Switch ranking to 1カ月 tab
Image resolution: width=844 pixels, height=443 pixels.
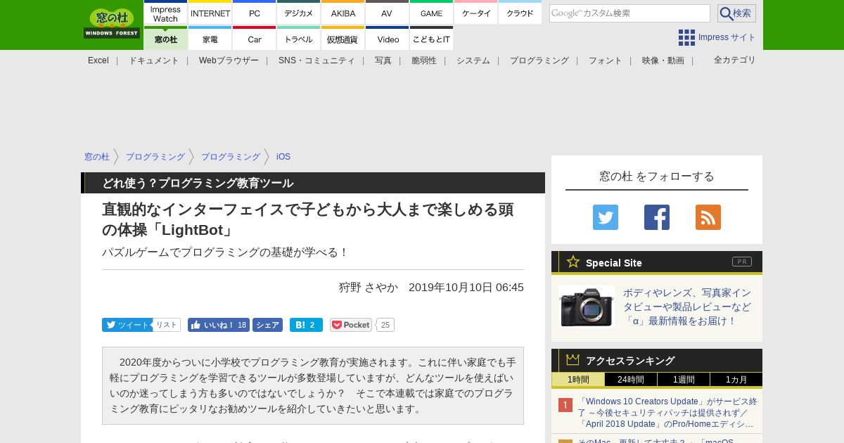(x=736, y=380)
